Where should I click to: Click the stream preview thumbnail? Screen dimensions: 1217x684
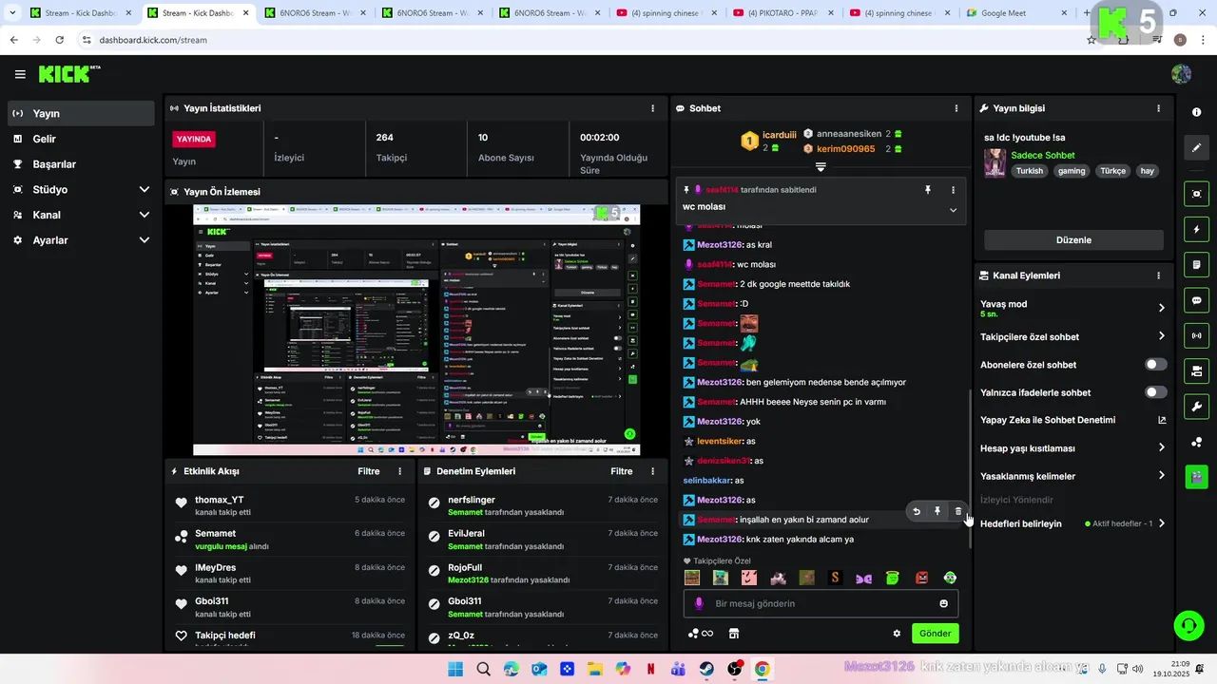point(416,330)
